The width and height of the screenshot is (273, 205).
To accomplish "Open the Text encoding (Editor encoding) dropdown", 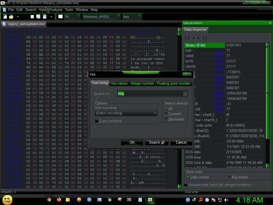I will [126, 113].
